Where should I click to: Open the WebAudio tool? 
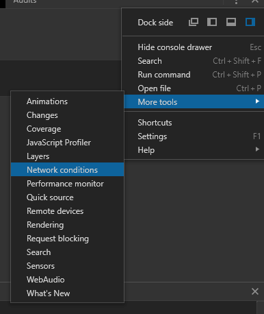68,280
